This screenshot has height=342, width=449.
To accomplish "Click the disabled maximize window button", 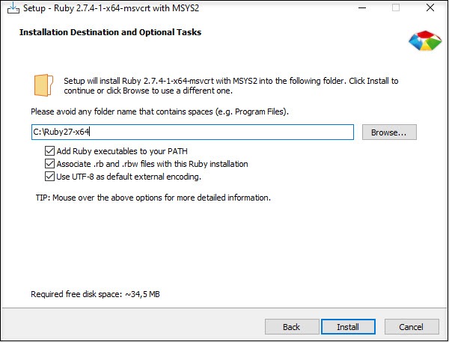I will [397, 9].
